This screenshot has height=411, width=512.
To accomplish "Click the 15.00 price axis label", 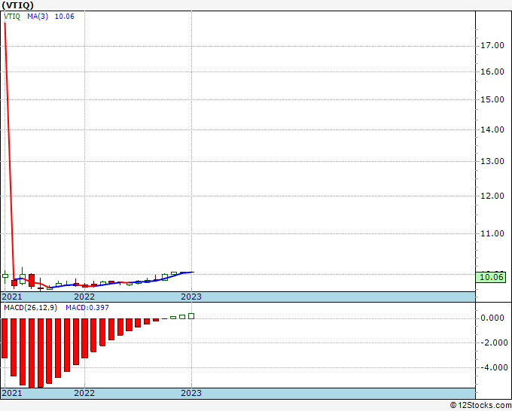I will 492,99.
